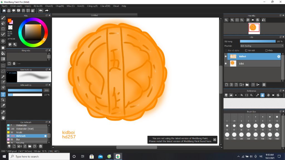The height and width of the screenshot is (160, 285).
Task: Toggle visibility of the kidboi layer
Action: (226, 56)
